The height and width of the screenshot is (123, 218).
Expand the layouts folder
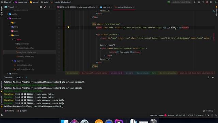13,61
